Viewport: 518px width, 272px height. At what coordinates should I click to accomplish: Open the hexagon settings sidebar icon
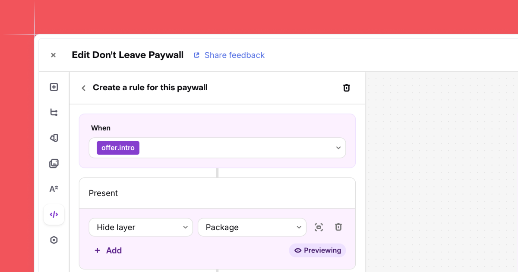click(54, 240)
